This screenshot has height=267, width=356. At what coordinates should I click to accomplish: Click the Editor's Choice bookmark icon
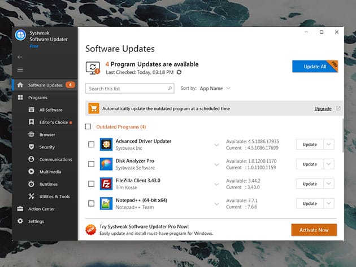pyautogui.click(x=31, y=122)
